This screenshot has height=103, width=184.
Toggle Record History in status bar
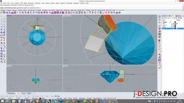(x=97, y=98)
